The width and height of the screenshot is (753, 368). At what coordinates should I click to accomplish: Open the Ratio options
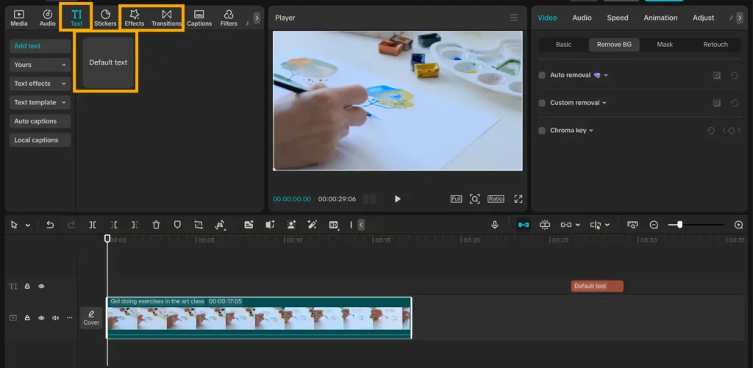pyautogui.click(x=496, y=198)
